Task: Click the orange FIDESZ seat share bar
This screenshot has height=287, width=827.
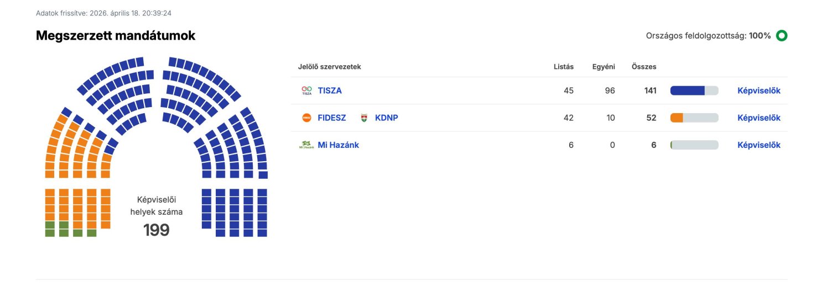Action: [677, 118]
